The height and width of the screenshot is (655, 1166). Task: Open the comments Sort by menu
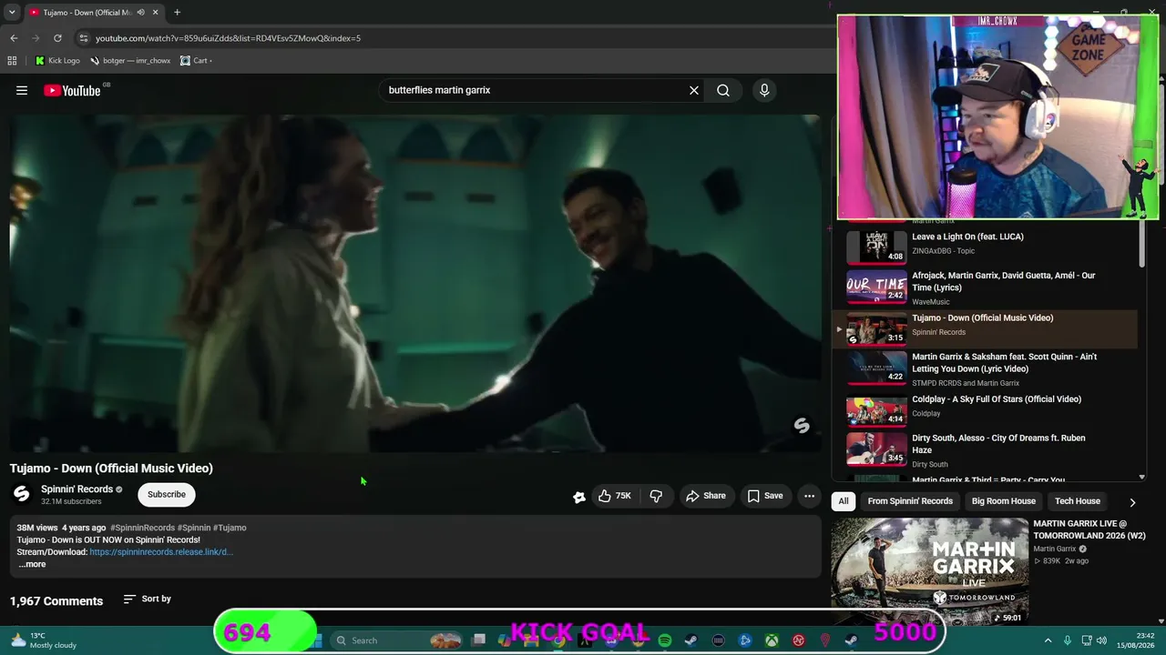pos(148,599)
